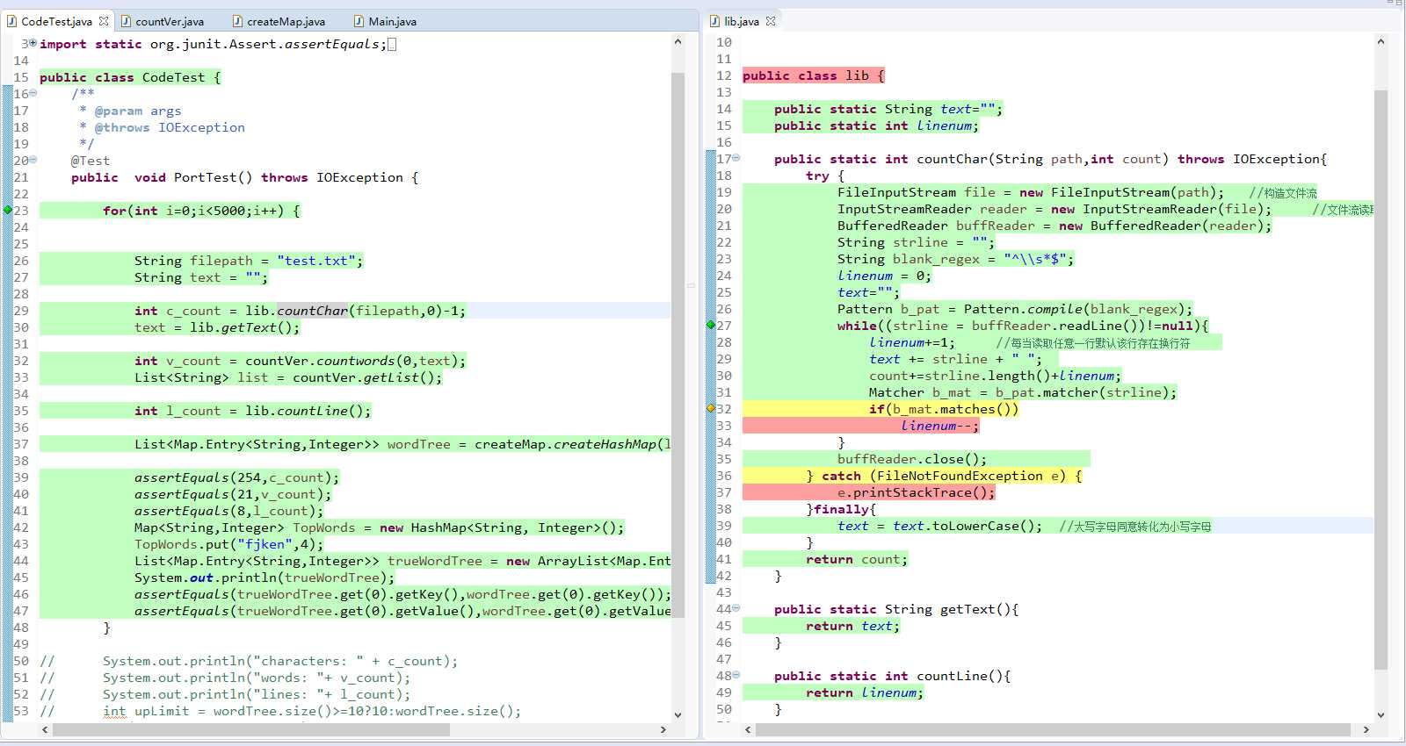
Task: Click the assertEquals(8,l_count); line
Action: (229, 511)
